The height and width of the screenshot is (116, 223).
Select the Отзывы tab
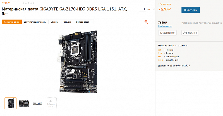pyautogui.click(x=67, y=22)
